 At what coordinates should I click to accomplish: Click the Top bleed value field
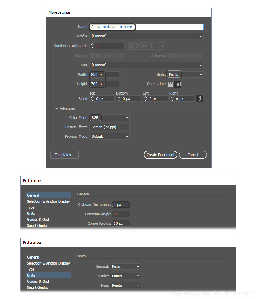(x=105, y=98)
